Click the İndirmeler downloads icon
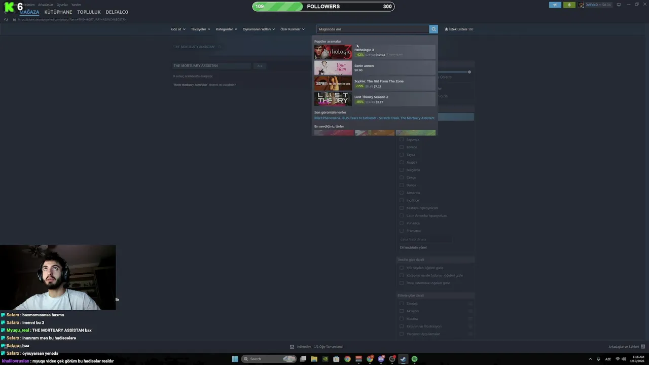The image size is (649, 365). click(x=292, y=347)
